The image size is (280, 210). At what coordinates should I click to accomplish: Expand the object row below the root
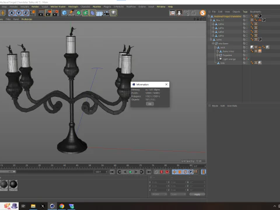coord(211,20)
